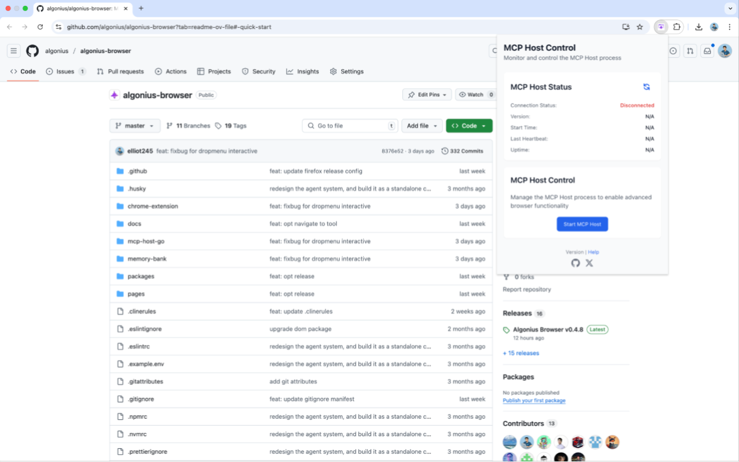View the 332 Commits history
This screenshot has width=739, height=462.
[462, 151]
